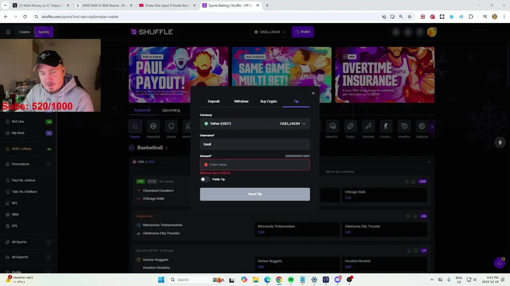Select Chicago Bulls 1.22 odds
Image resolution: width=510 pixels, height=286 pixels.
(x=384, y=195)
